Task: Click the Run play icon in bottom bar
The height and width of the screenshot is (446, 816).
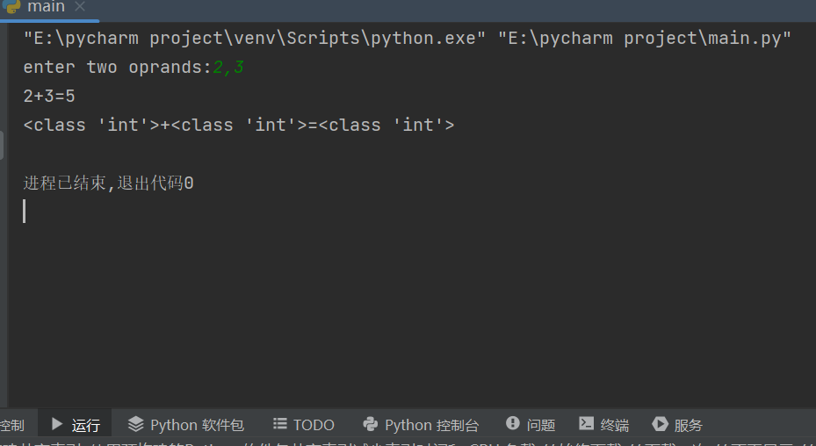Action: [57, 425]
